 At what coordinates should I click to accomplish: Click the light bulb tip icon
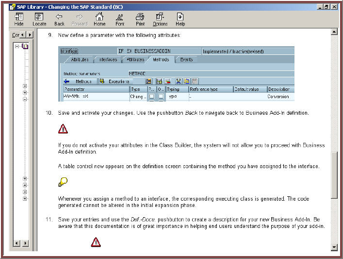pyautogui.click(x=63, y=182)
